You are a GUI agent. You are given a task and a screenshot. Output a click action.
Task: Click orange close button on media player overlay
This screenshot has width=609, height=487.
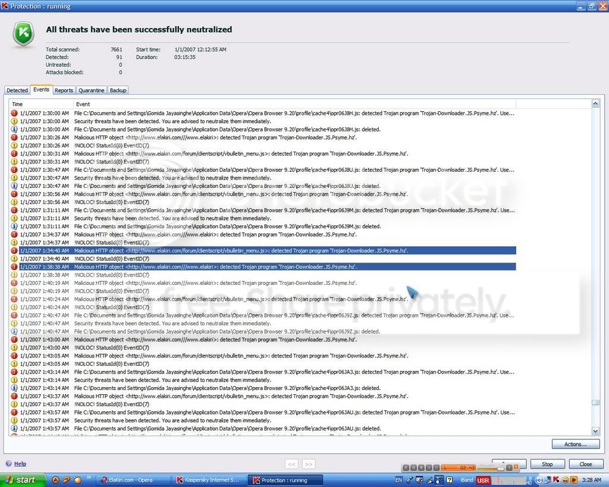(x=516, y=467)
